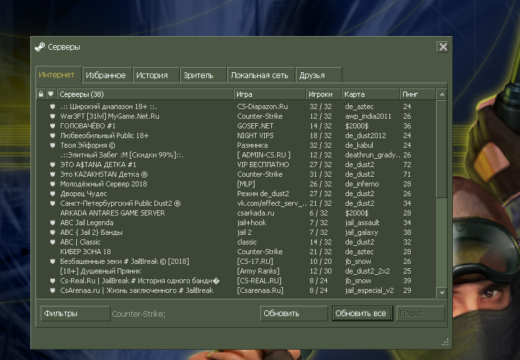Image resolution: width=520 pixels, height=360 pixels.
Task: Click the Counter-Strike; filter status text
Action: click(x=139, y=314)
